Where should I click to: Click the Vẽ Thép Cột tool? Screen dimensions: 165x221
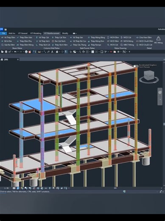(42, 37)
